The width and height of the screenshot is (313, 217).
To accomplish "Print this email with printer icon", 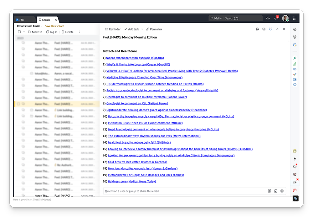I will (257, 29).
